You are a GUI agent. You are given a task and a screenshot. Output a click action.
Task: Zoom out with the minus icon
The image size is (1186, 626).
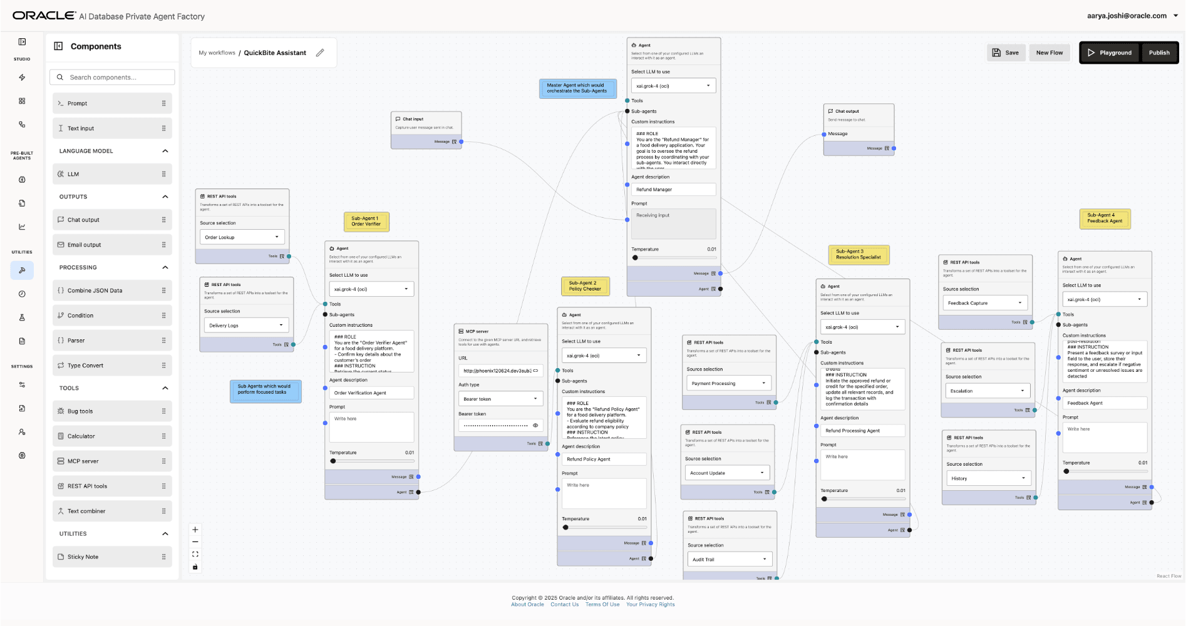point(195,541)
